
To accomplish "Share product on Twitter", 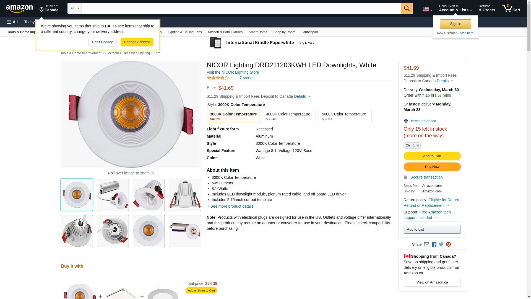I will pyautogui.click(x=441, y=244).
